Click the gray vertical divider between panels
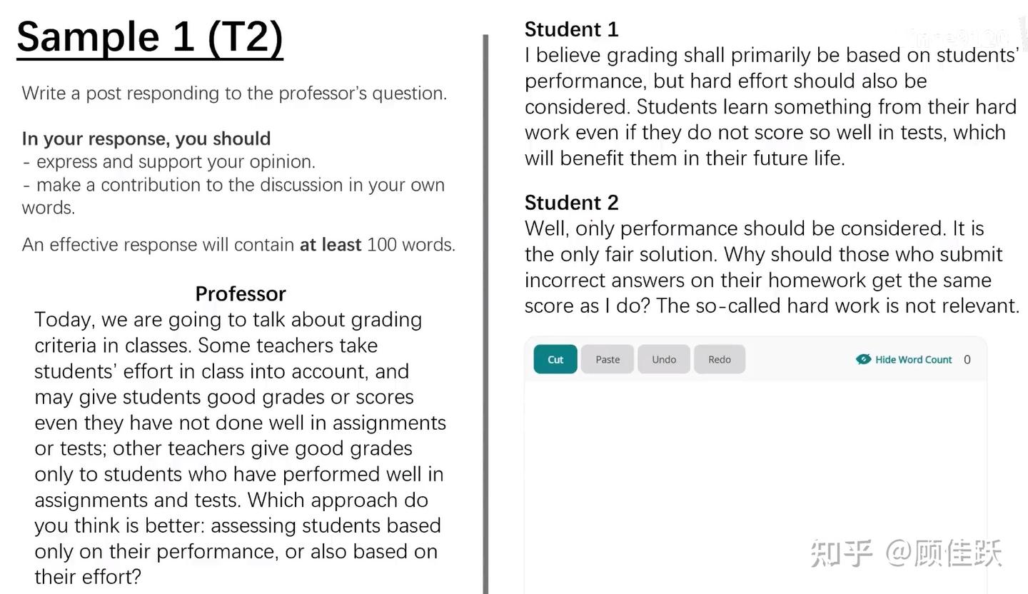This screenshot has height=594, width=1028. click(486, 314)
